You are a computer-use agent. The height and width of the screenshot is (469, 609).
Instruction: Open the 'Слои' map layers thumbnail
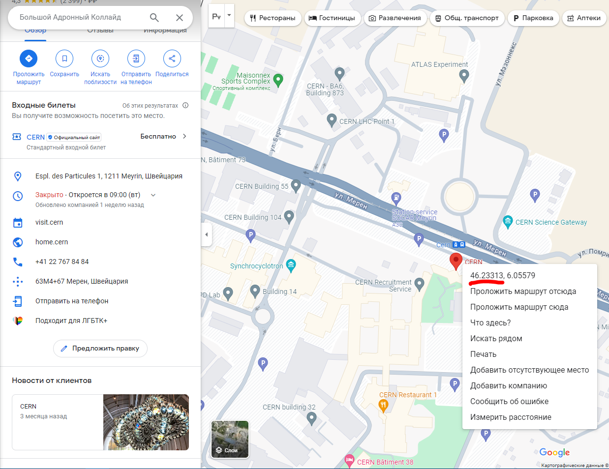coord(230,440)
